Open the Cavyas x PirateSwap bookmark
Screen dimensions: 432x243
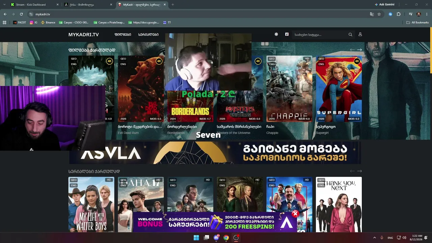pyautogui.click(x=109, y=23)
